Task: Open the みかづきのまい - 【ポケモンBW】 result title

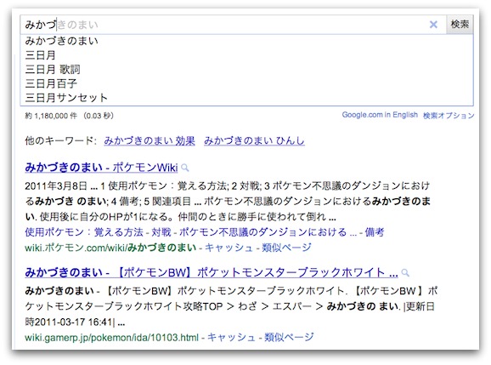Action: (x=212, y=272)
